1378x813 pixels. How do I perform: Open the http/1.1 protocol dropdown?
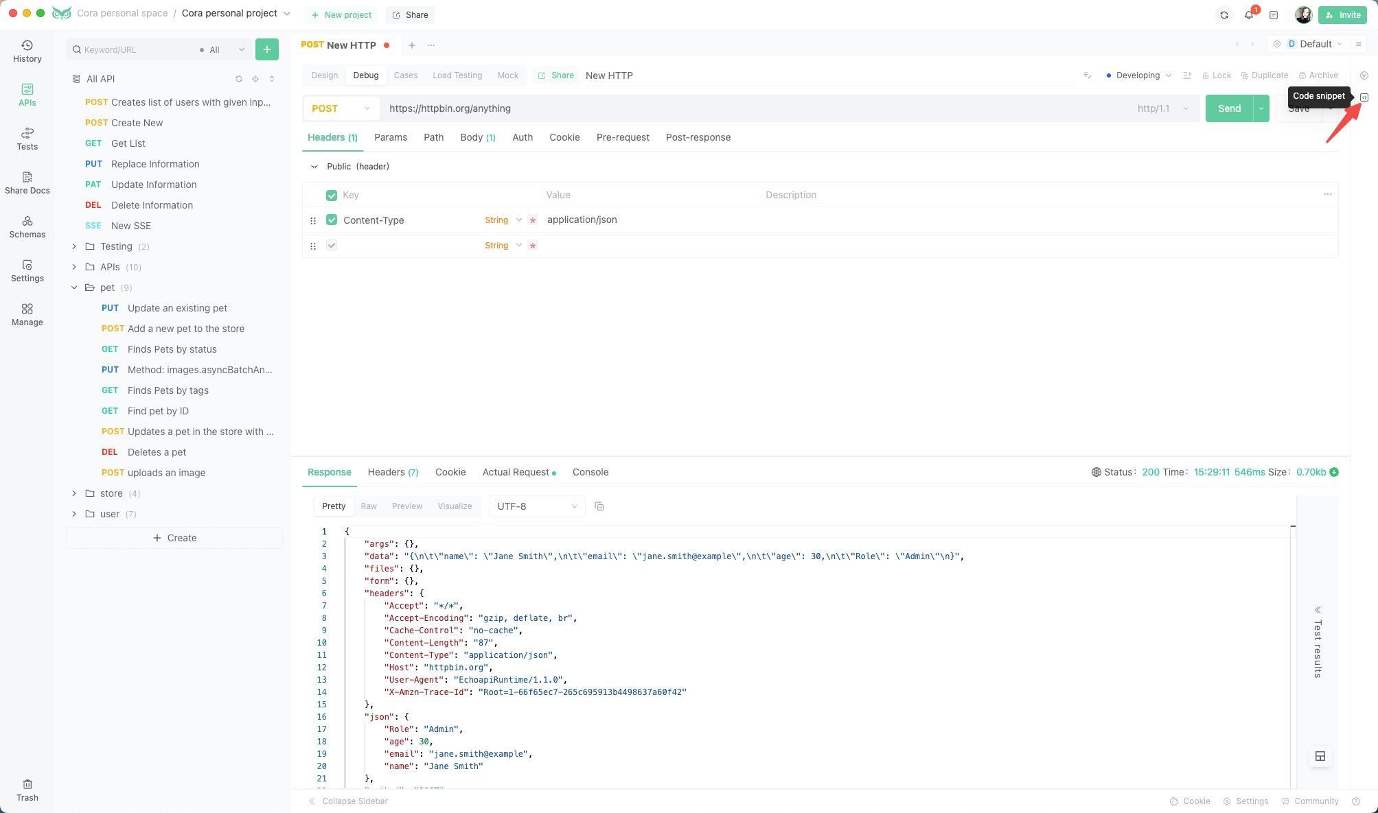(x=1162, y=108)
